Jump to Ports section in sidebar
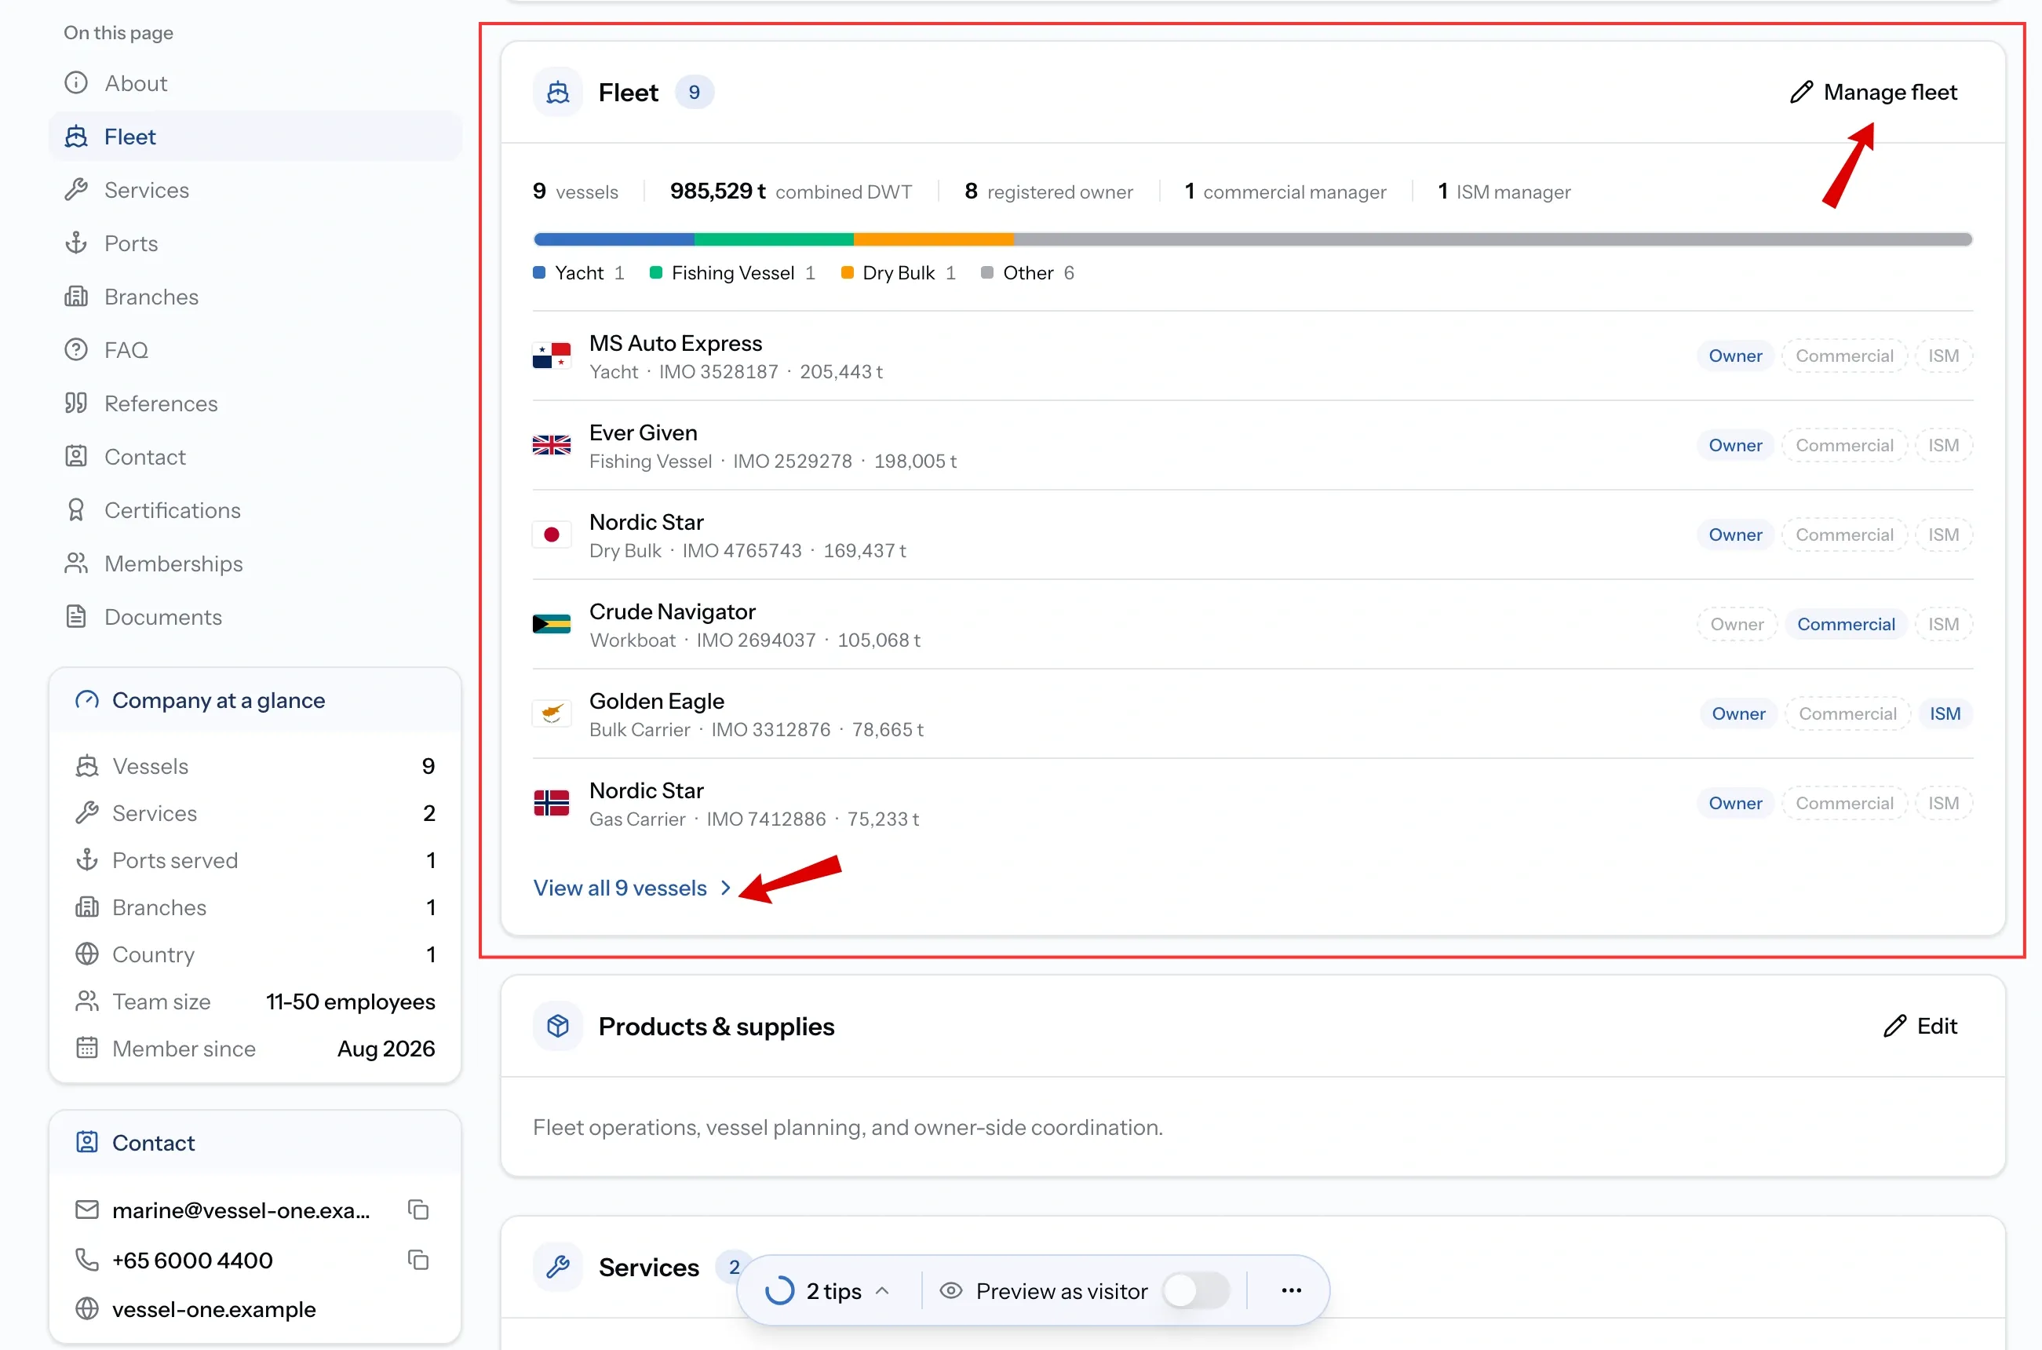 pyautogui.click(x=256, y=243)
